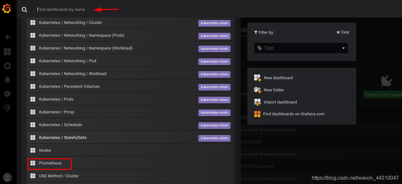Click kubernetes-mixin tag on Networking / Pod row
Screen dimensions: 402x184
point(214,61)
